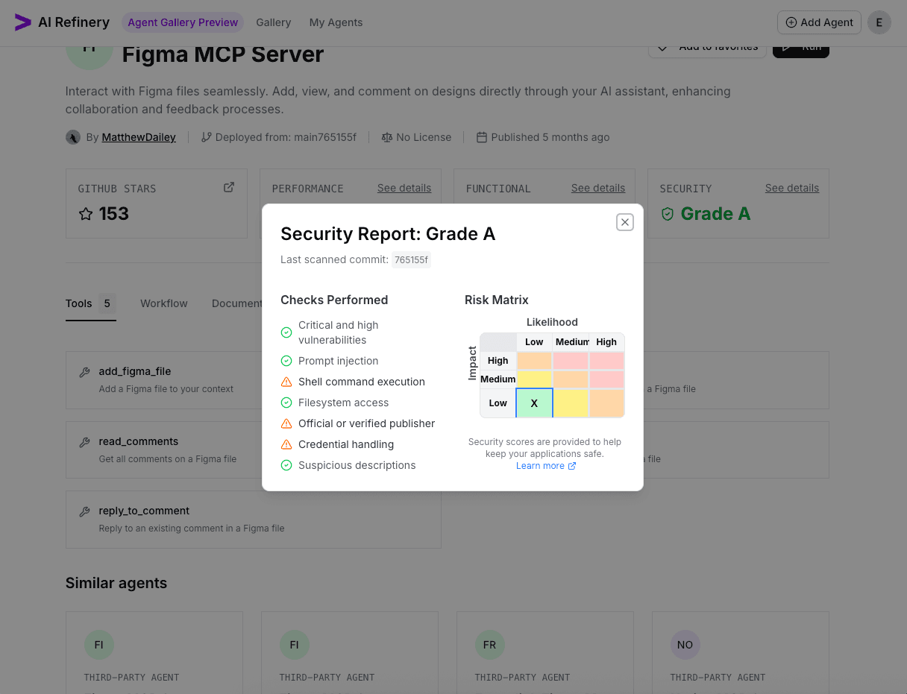Click the E account avatar
The height and width of the screenshot is (694, 907).
pyautogui.click(x=879, y=22)
